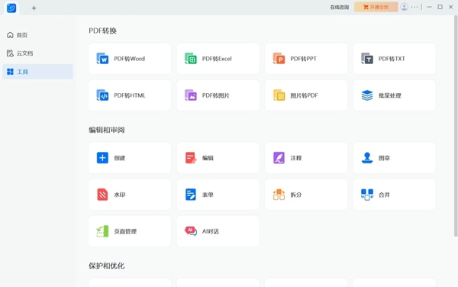The width and height of the screenshot is (458, 287).
Task: Select the PDF转TXT tool icon
Action: click(367, 59)
